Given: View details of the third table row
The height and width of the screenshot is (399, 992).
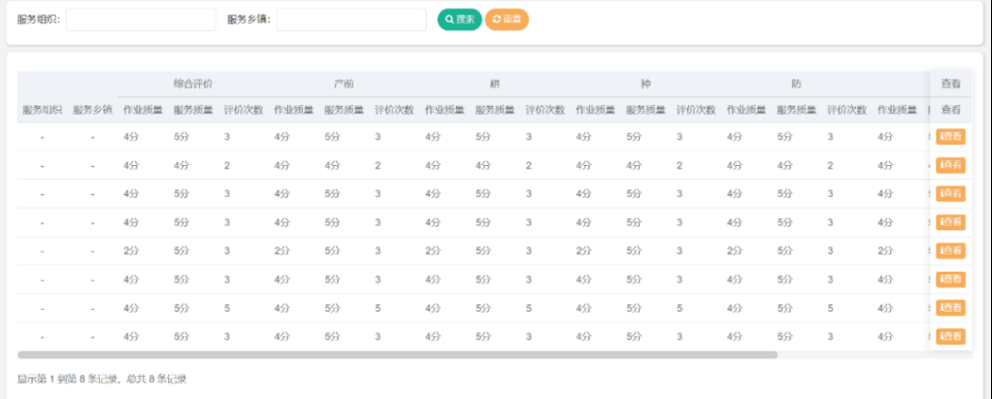Looking at the screenshot, I should pyautogui.click(x=950, y=193).
